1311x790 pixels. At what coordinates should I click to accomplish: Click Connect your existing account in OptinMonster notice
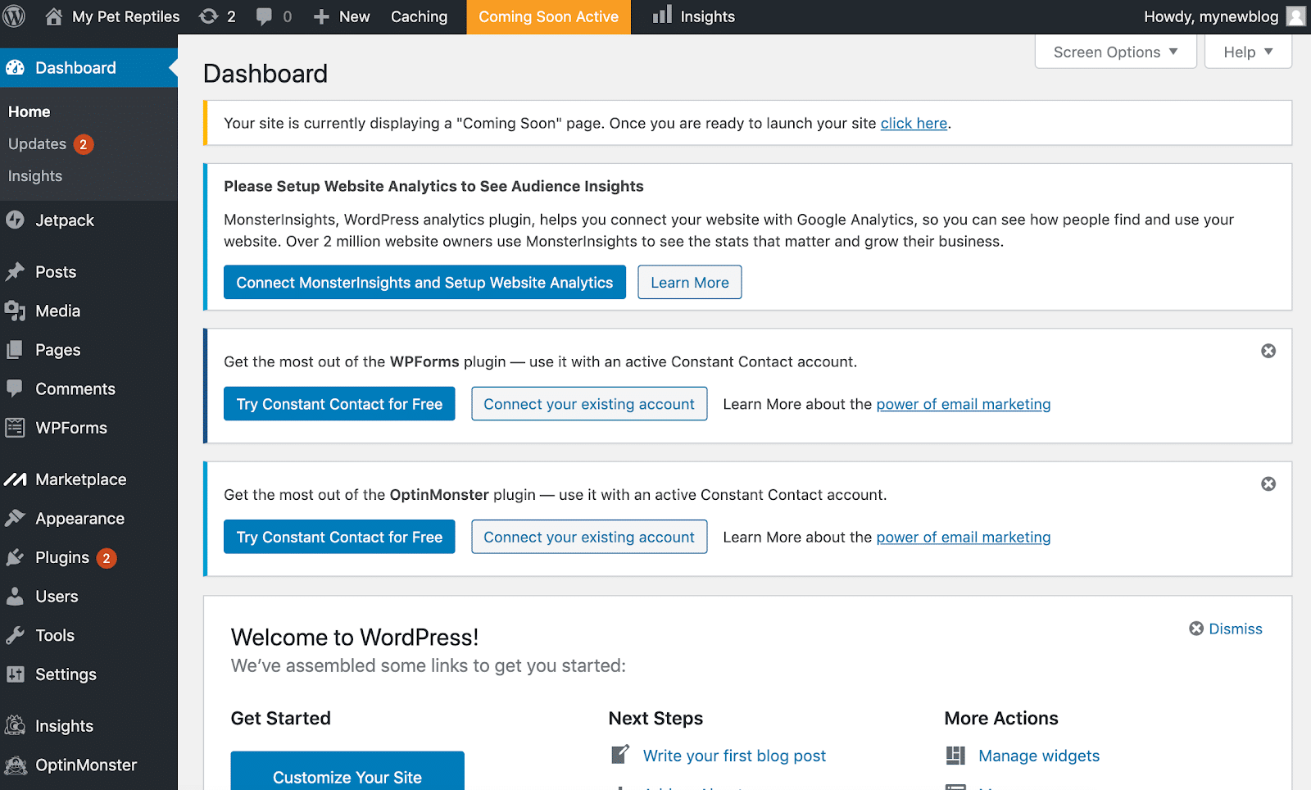point(589,537)
